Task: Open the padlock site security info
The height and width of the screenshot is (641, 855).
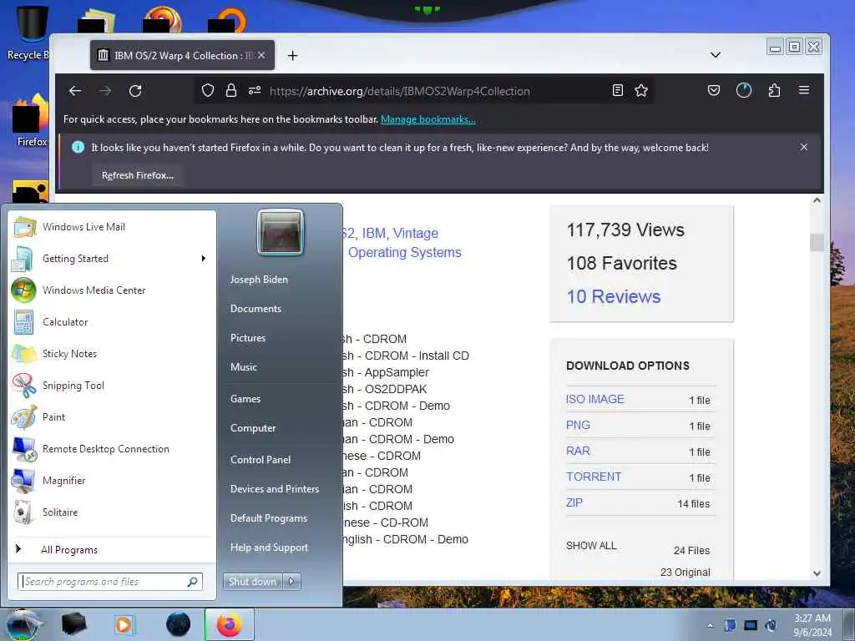Action: coord(231,90)
